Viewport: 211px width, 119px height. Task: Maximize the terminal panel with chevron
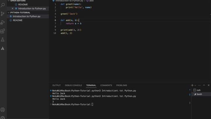coord(204,85)
